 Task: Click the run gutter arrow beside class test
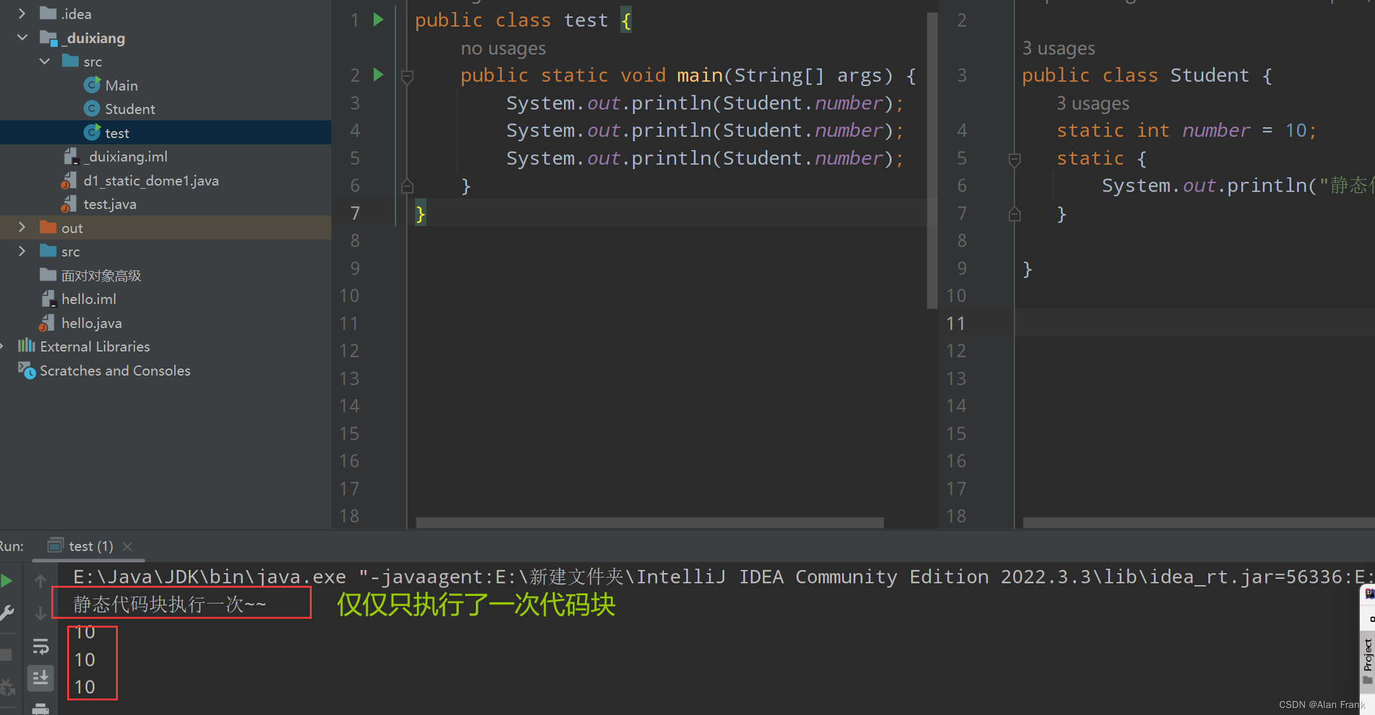(x=378, y=20)
